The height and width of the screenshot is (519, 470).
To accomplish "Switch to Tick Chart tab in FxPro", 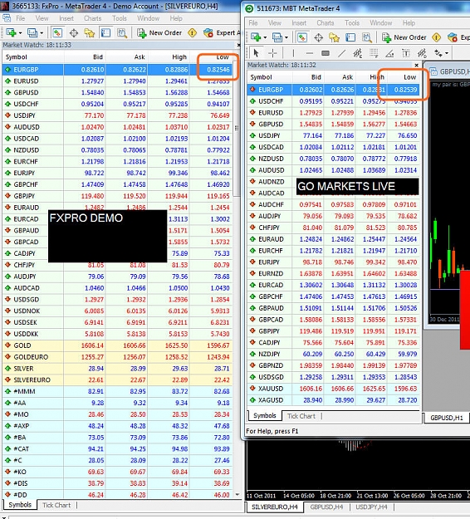I will pyautogui.click(x=56, y=505).
